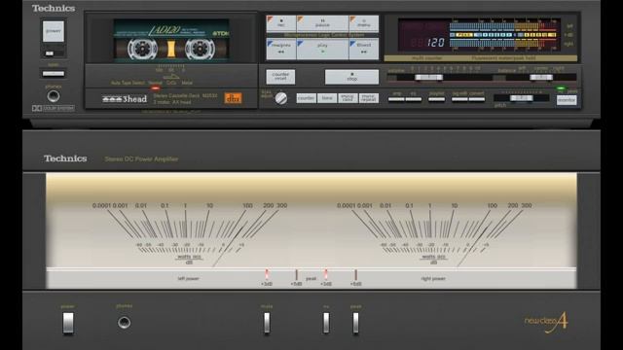Click the button right of the pause button
Image resolution: width=623 pixels, height=350 pixels.
(x=364, y=23)
